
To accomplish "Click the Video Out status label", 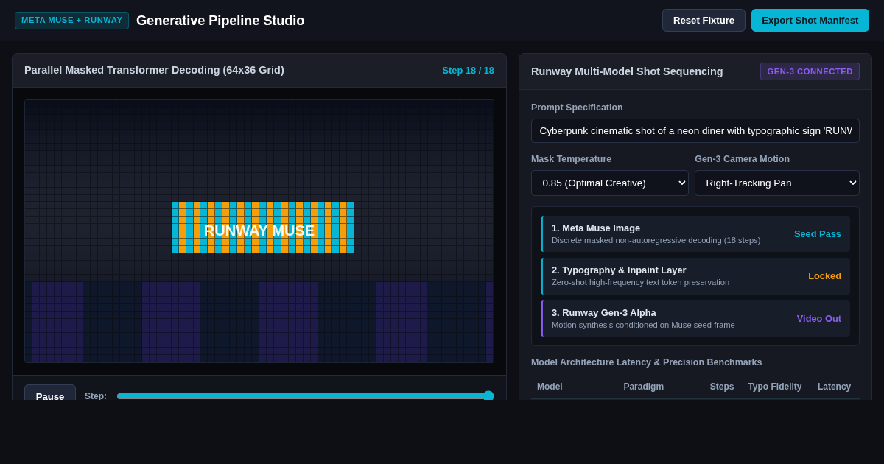I will [x=819, y=318].
